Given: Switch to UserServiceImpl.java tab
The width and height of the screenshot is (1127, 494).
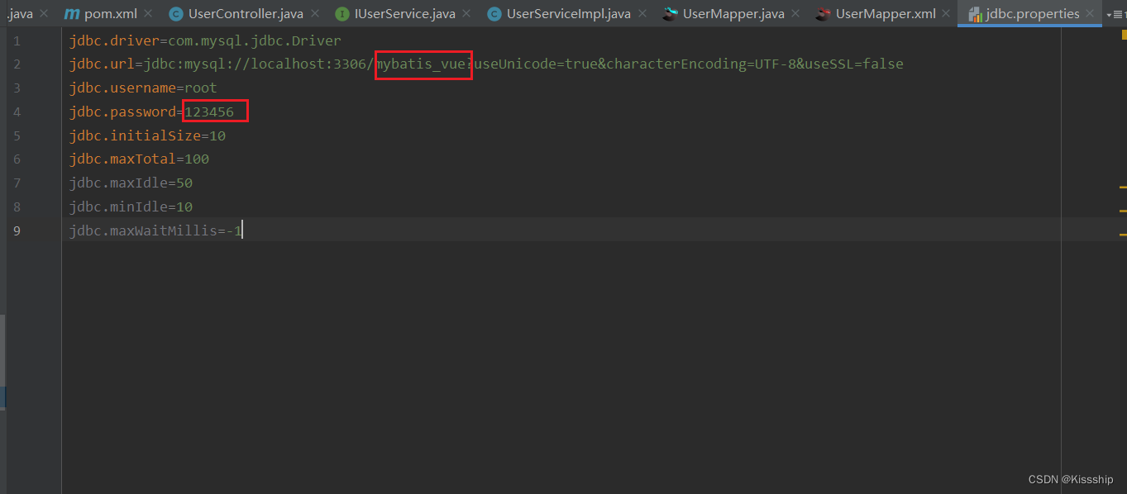Looking at the screenshot, I should (x=559, y=14).
